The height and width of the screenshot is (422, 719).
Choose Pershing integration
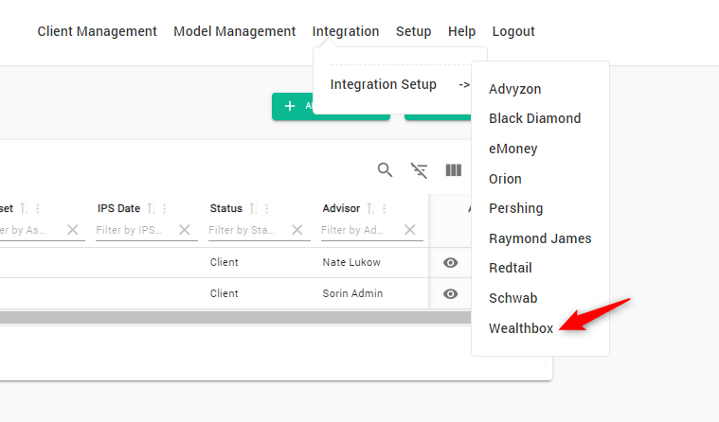[x=516, y=208]
